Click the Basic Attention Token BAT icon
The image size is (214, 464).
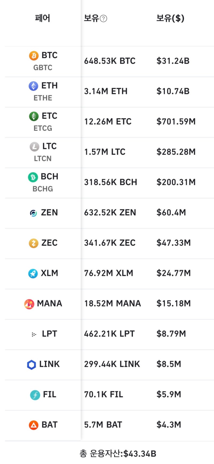pyautogui.click(x=33, y=425)
